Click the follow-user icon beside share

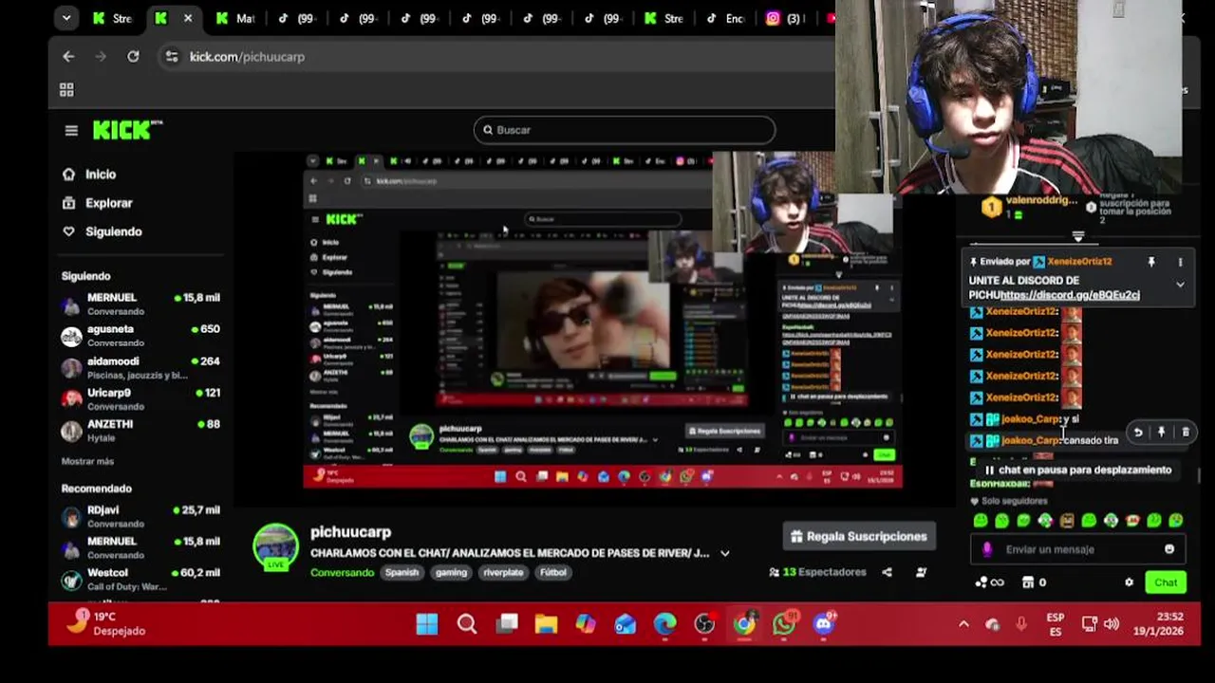tap(921, 572)
